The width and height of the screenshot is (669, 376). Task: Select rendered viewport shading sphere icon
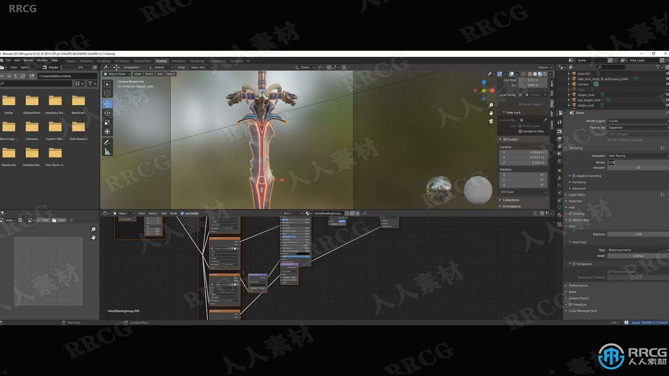tap(545, 74)
